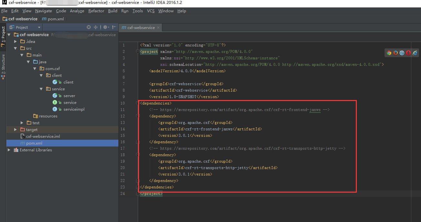Viewport: 421px width, 222px height.
Task: Hide the Project tool window
Action: coord(114,27)
